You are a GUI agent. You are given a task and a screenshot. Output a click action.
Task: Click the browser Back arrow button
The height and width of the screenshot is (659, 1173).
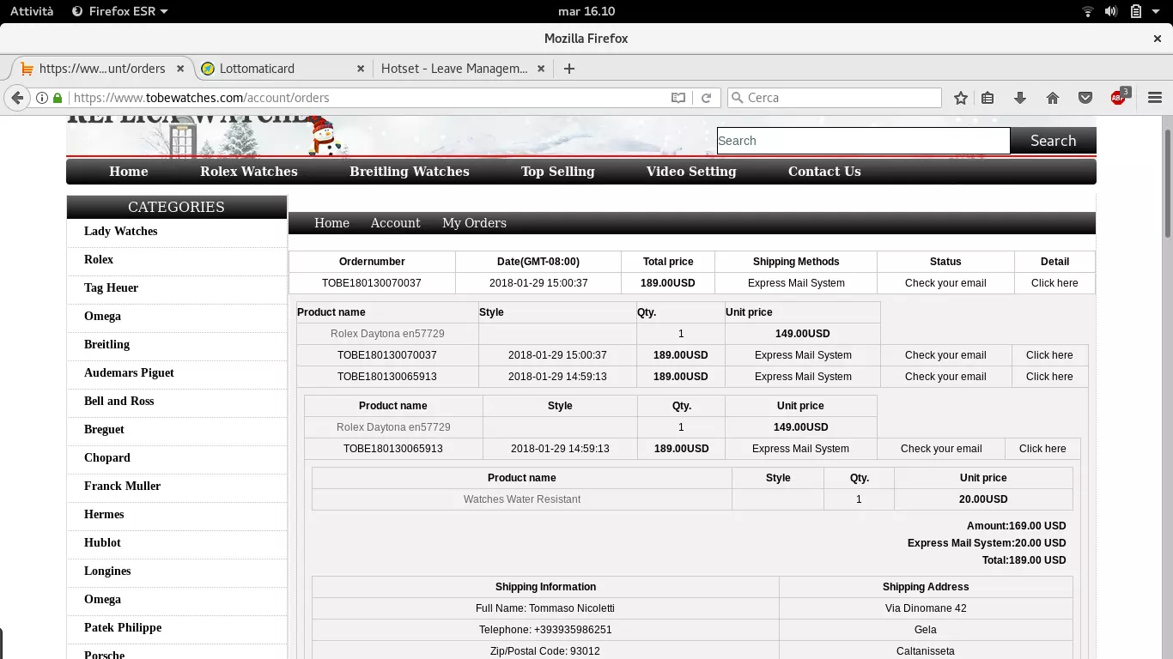[17, 98]
